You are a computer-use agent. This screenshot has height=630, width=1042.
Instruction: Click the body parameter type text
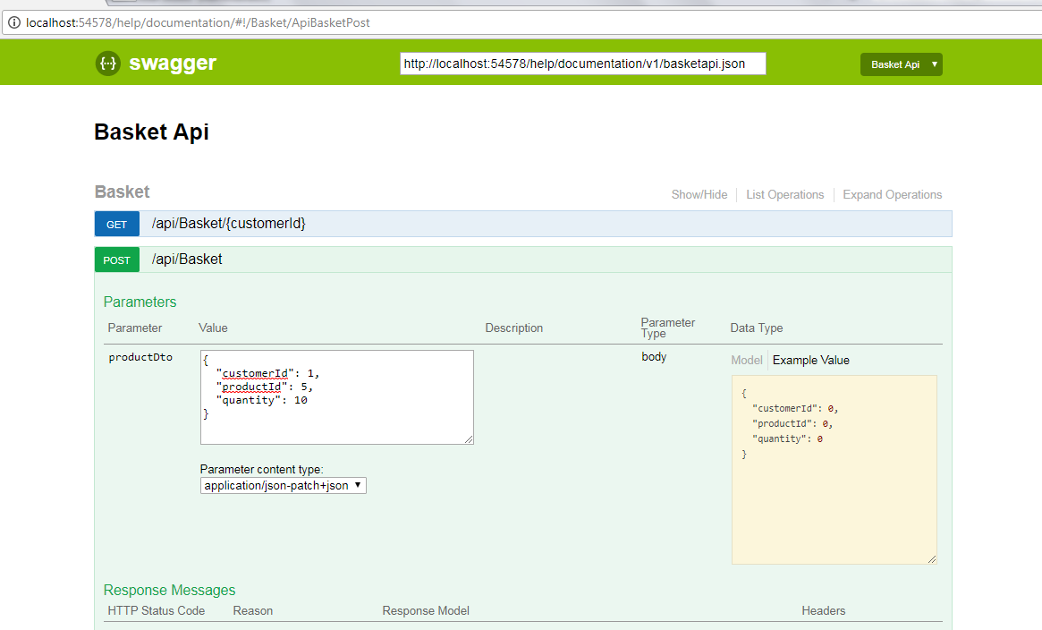click(x=654, y=357)
